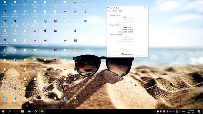Click the Virtual memory section label
The image size is (203, 114).
(x=115, y=25)
